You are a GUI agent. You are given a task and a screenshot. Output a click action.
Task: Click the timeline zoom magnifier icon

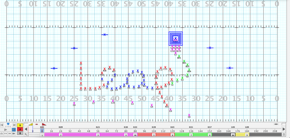pyautogui.click(x=26, y=134)
